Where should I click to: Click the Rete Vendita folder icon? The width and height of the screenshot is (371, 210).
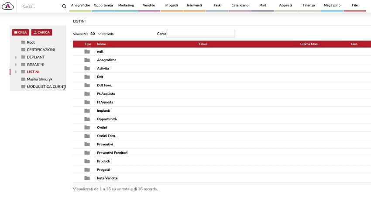point(87,178)
